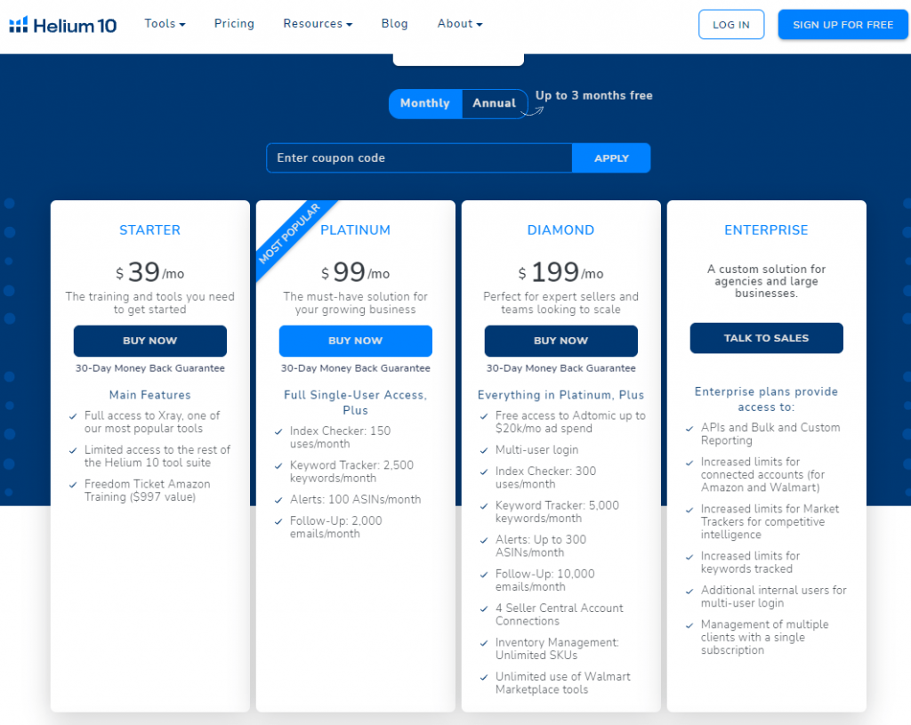Click checkmark beside 'Increased limits for connected accounts'

click(x=689, y=463)
